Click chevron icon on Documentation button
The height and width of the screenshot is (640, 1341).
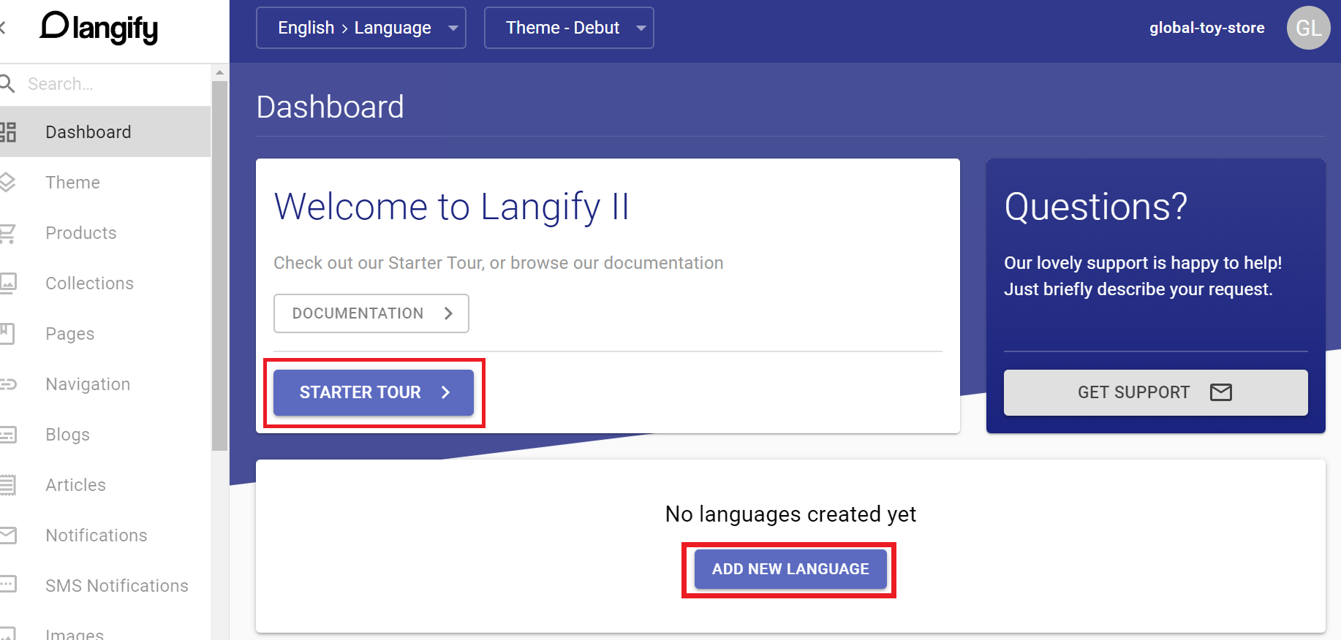point(449,313)
